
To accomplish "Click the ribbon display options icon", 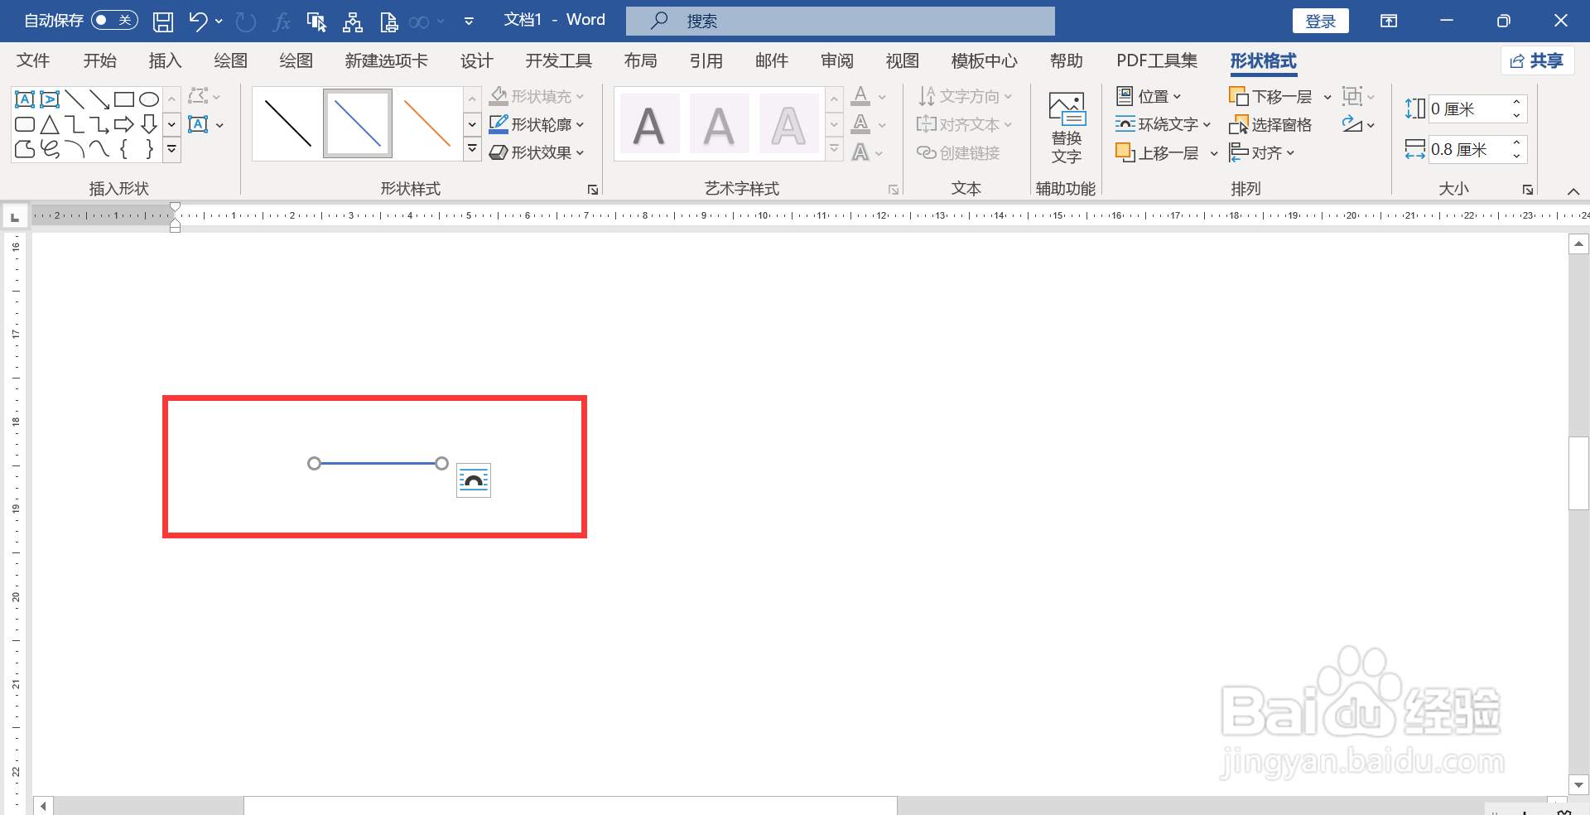I will [1389, 21].
